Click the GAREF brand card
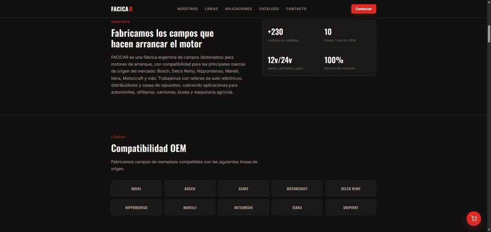Image resolution: width=491 pixels, height=232 pixels. pos(243,189)
